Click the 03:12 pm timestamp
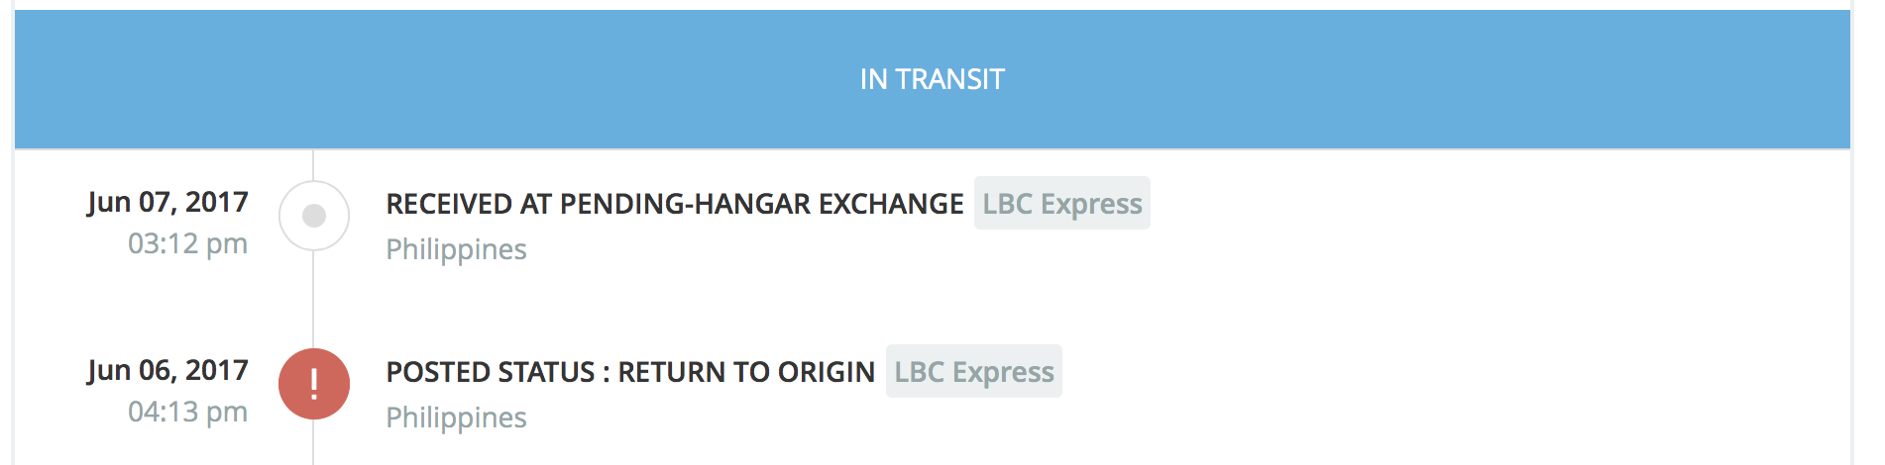 tap(187, 243)
